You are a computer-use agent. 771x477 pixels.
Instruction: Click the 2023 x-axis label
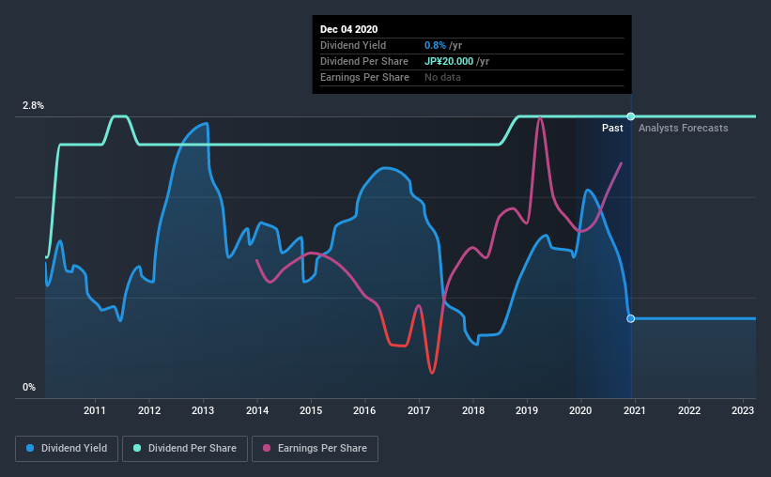pos(743,410)
